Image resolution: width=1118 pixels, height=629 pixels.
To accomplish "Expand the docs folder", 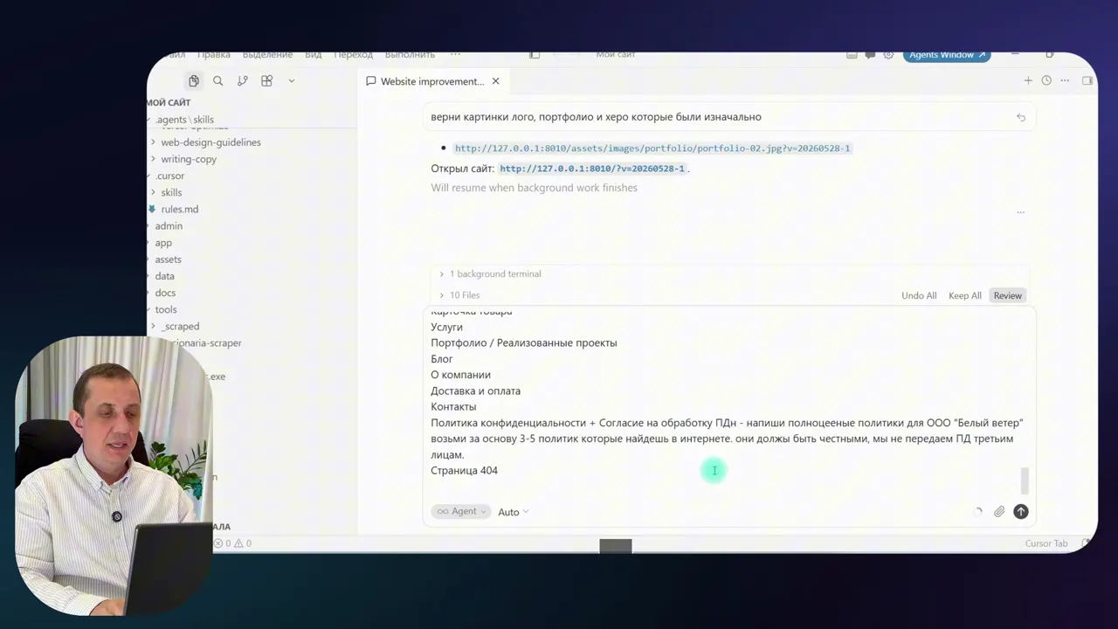I will (165, 293).
